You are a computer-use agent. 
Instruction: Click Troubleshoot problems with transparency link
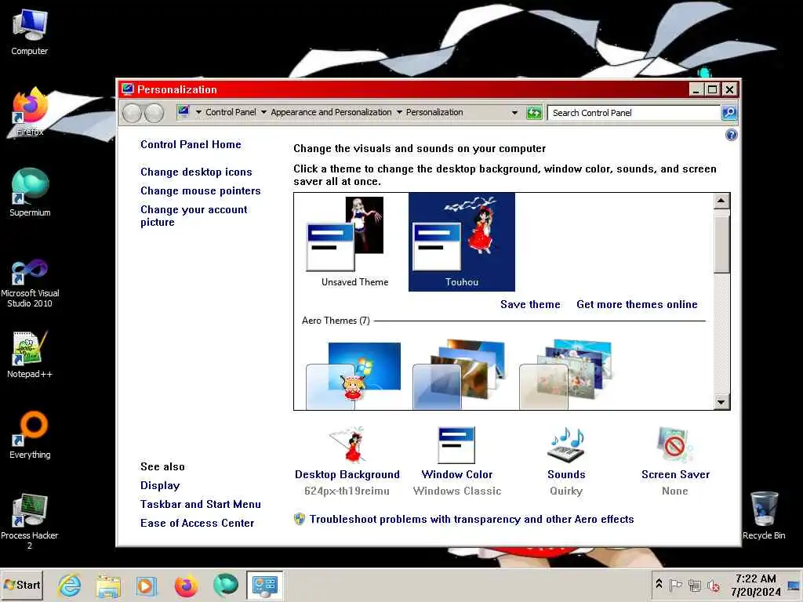(471, 520)
